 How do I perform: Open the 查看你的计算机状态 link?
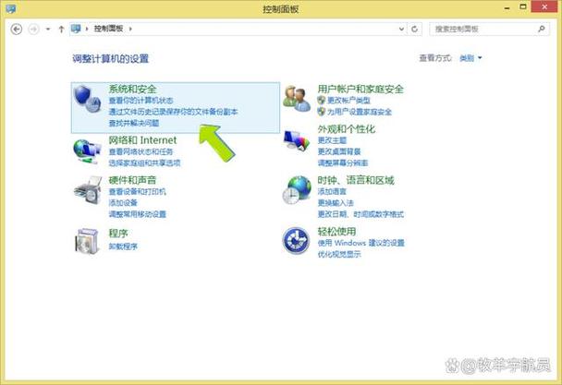[140, 100]
